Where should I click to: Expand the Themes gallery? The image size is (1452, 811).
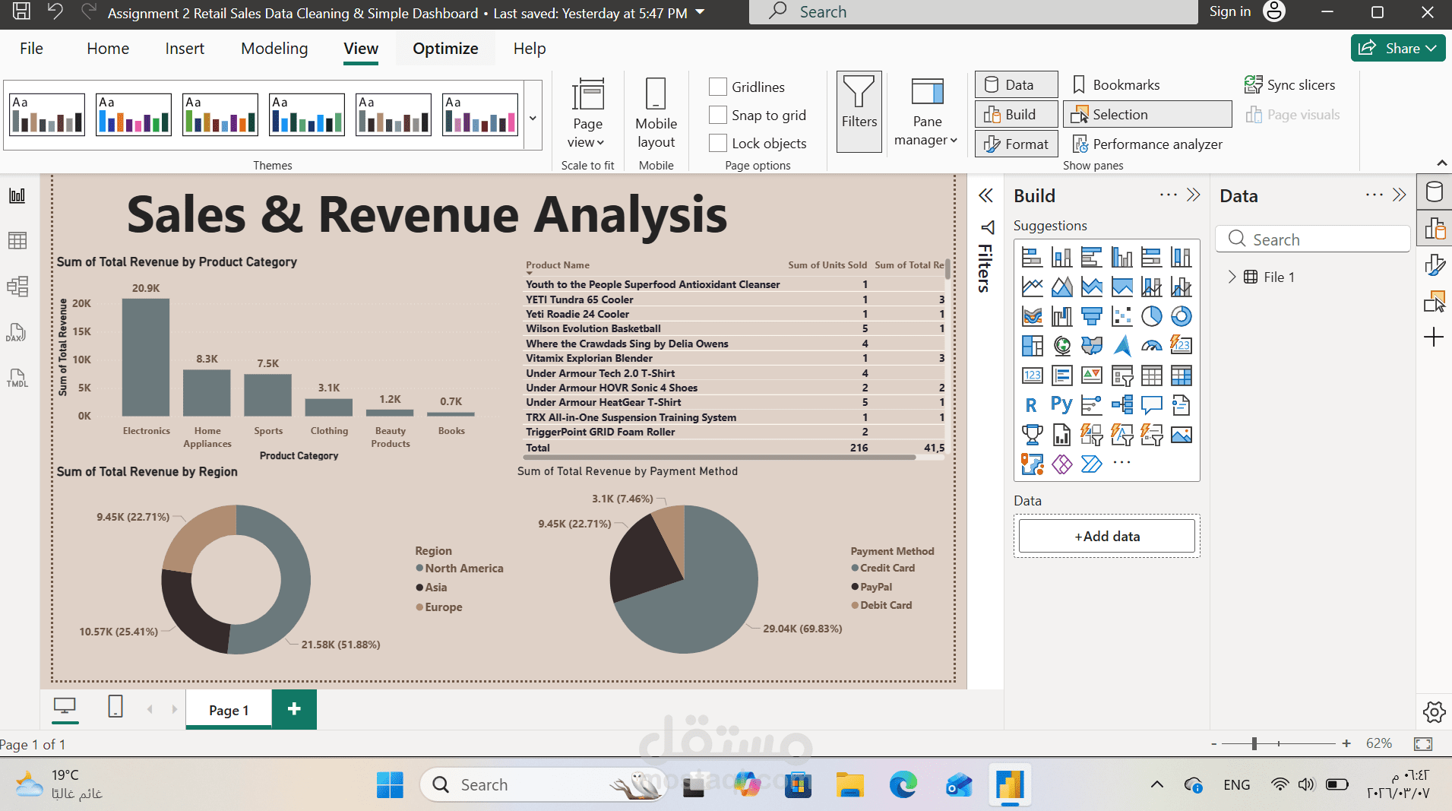point(532,119)
